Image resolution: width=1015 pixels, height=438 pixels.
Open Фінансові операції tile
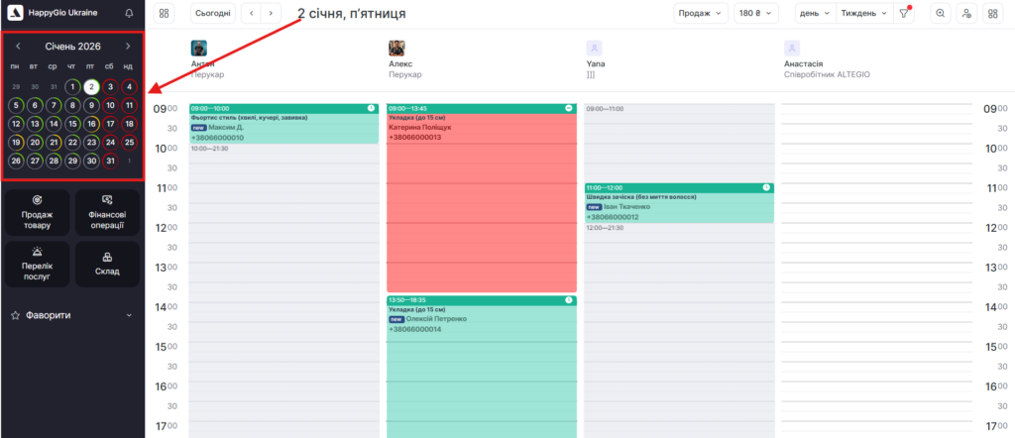pyautogui.click(x=106, y=212)
